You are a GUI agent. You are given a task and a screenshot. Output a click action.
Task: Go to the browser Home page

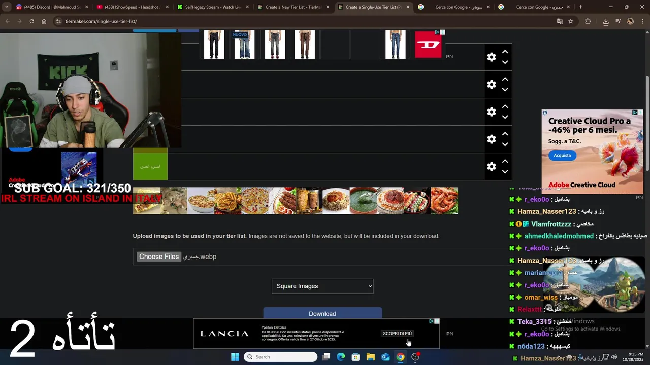tap(44, 21)
